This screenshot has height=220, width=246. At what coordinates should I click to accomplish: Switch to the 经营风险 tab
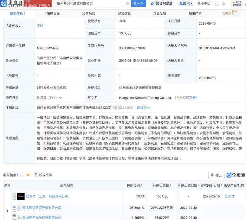tap(89, 14)
